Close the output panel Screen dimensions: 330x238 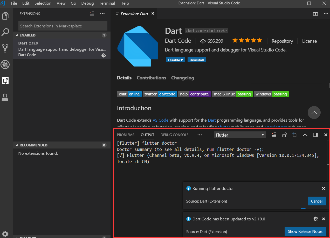pyautogui.click(x=326, y=135)
